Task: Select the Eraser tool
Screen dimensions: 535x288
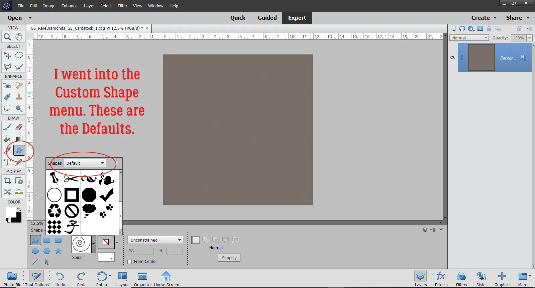Action: [19, 127]
